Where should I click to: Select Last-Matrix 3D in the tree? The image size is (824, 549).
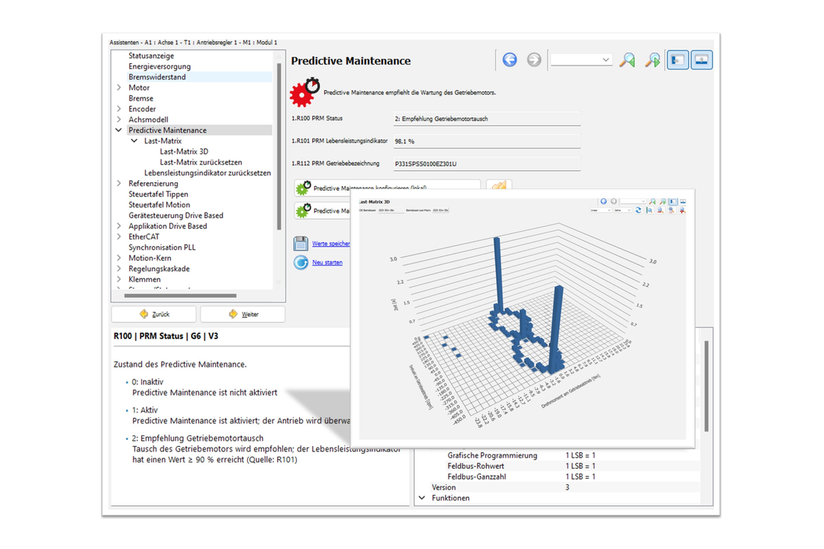pyautogui.click(x=184, y=151)
